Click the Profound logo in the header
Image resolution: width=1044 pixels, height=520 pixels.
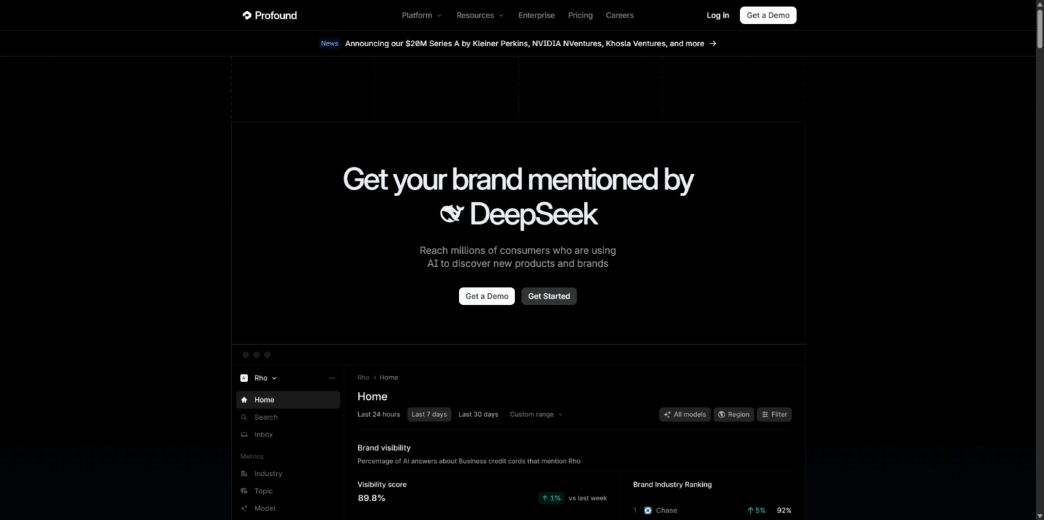click(x=269, y=15)
